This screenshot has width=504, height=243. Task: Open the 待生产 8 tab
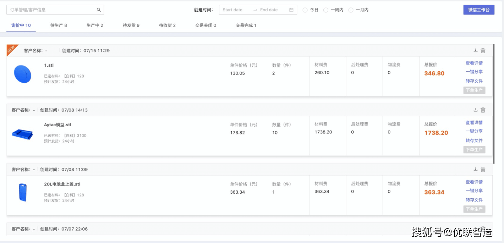tap(59, 26)
